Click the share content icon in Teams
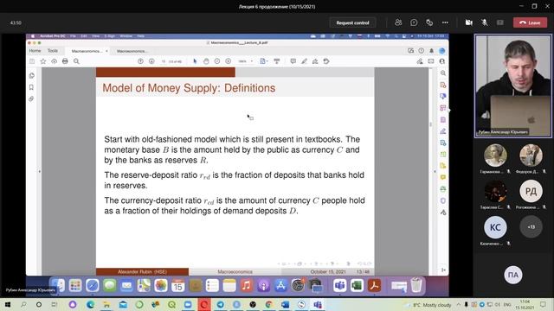Viewport: 554px width, 311px height. click(x=500, y=22)
